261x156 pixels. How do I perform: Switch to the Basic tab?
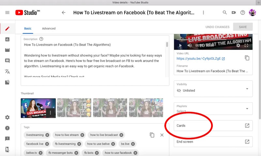[28, 28]
